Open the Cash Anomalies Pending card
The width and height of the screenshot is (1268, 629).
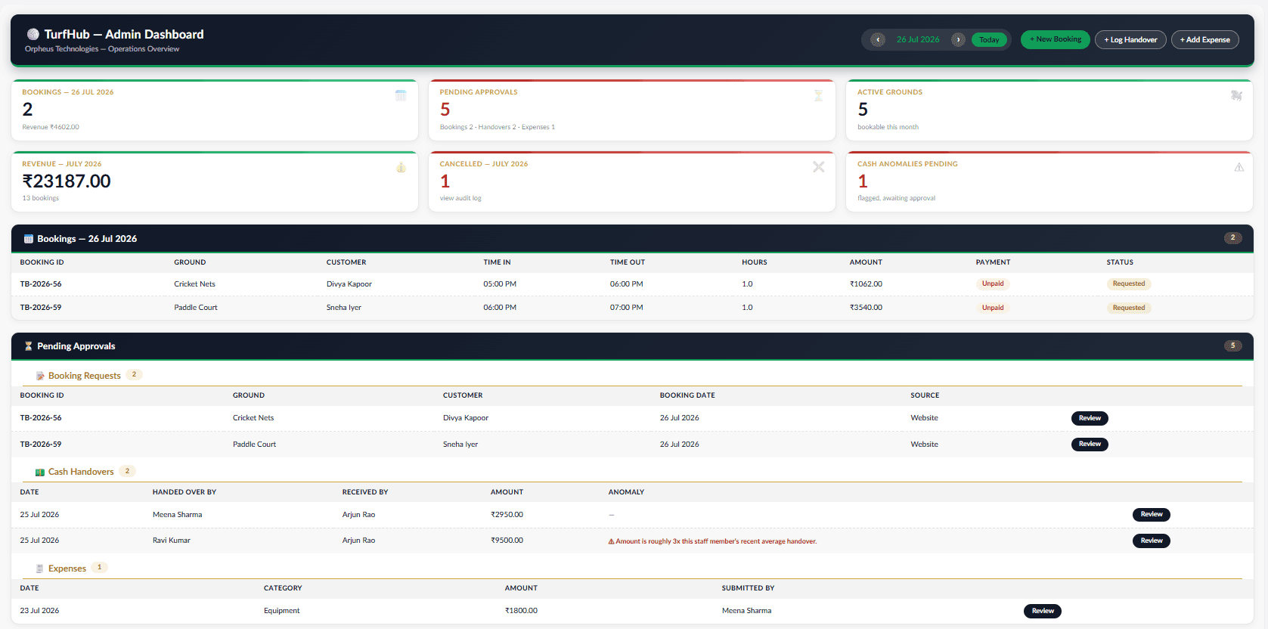pos(1049,181)
